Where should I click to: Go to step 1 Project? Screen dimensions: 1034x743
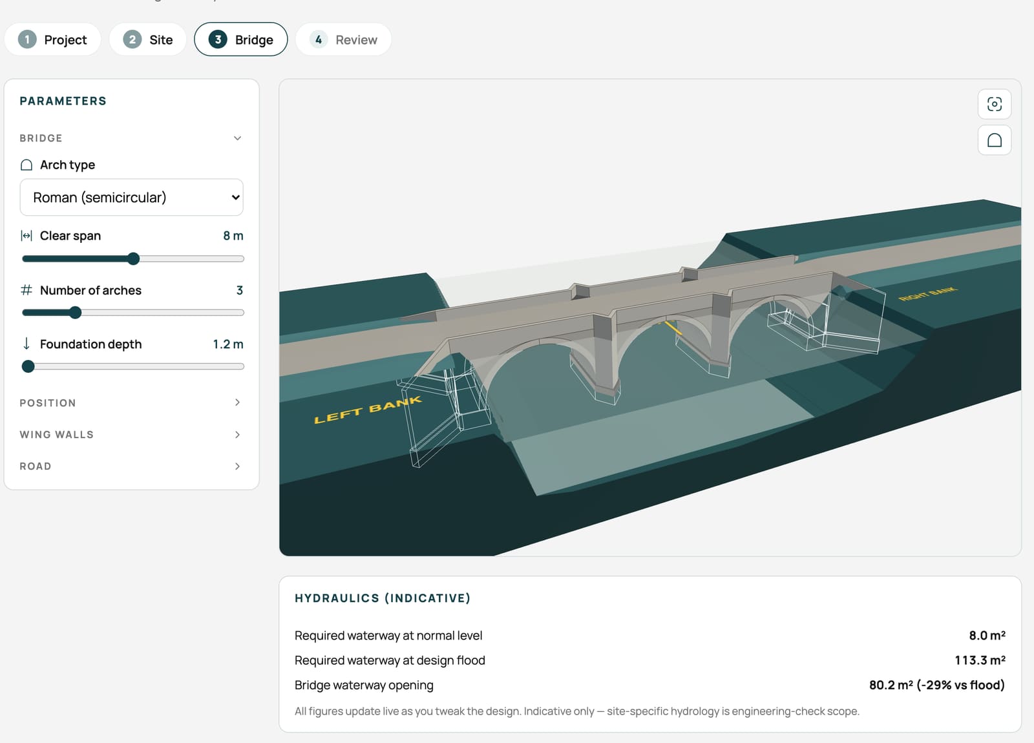[x=52, y=39]
